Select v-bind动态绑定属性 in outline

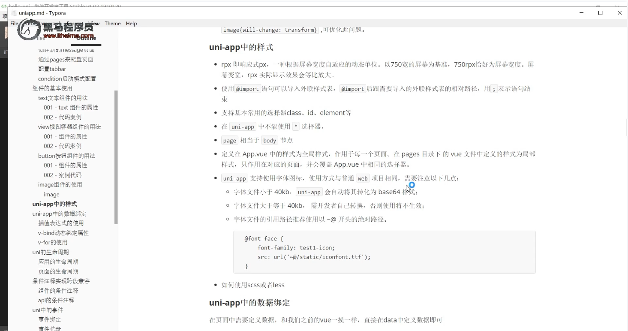(63, 233)
